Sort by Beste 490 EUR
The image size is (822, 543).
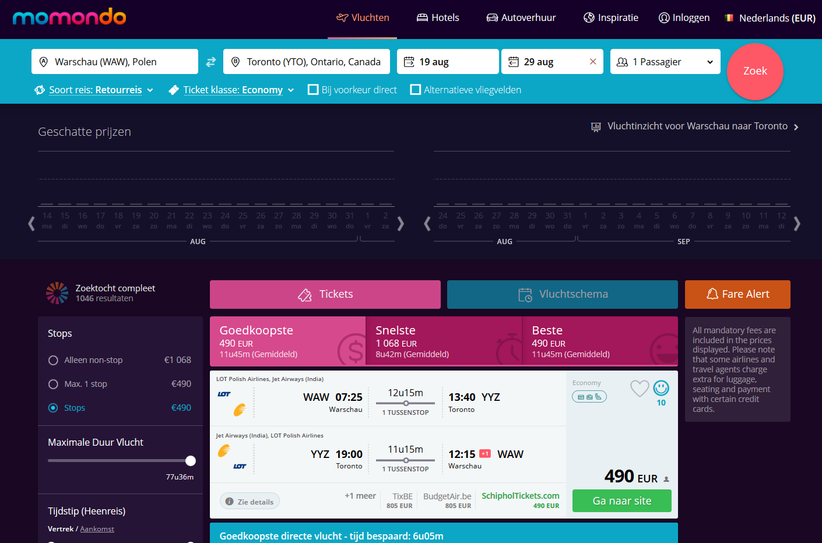click(x=600, y=341)
